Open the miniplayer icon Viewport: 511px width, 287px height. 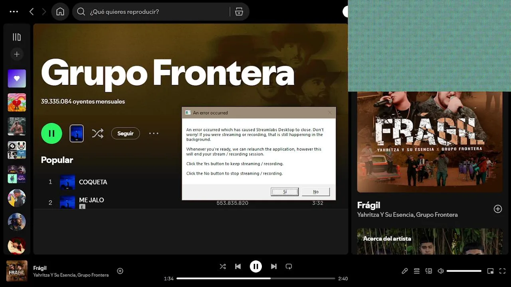(x=490, y=271)
